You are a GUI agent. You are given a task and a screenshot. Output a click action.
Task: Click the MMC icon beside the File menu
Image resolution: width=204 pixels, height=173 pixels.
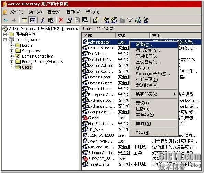click(5, 12)
